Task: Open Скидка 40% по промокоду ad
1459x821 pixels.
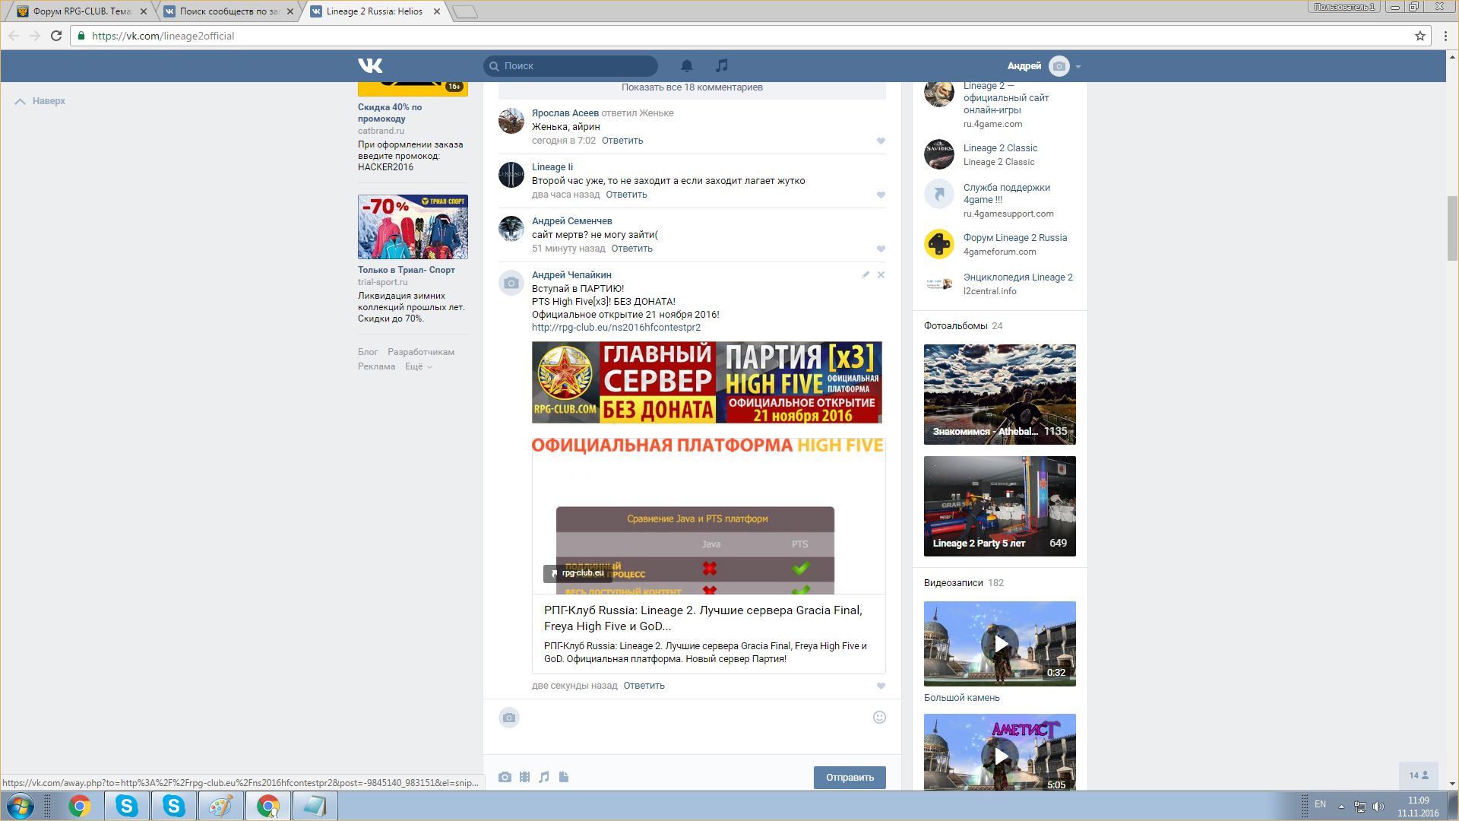Action: (390, 113)
